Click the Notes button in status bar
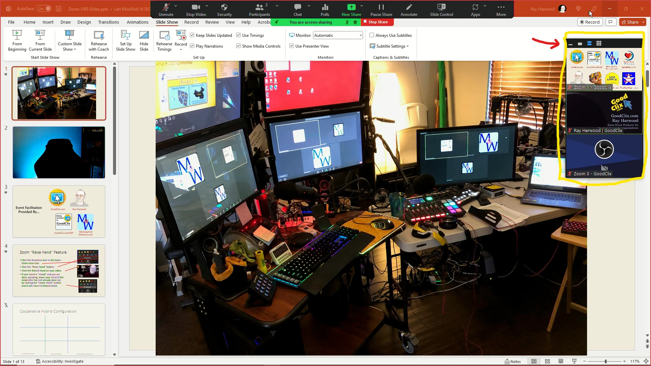Screen dimensions: 651x366 point(513,361)
